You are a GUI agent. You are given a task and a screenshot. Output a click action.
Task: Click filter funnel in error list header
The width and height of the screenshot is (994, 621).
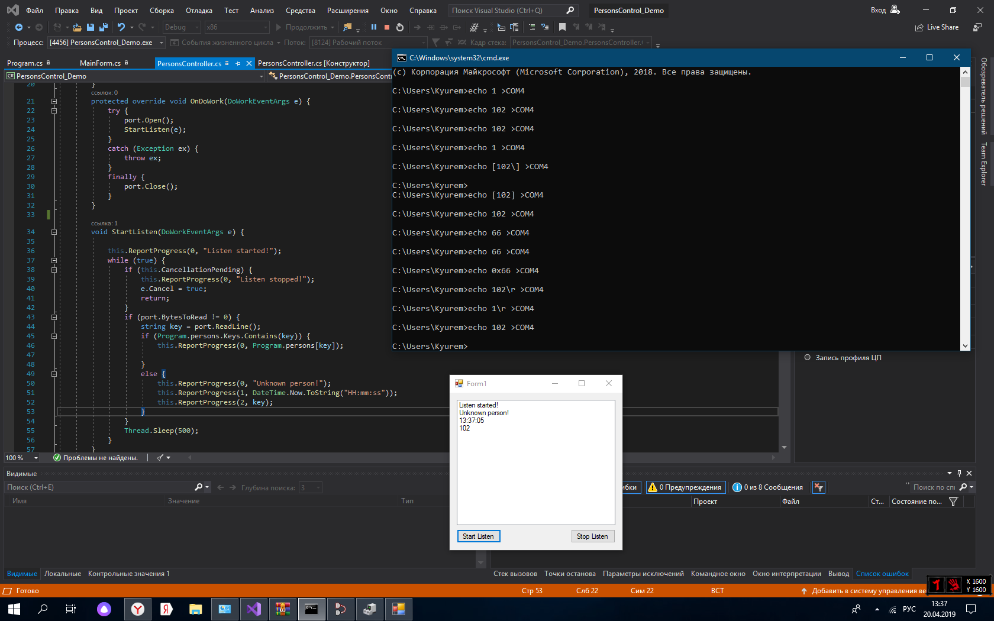tap(953, 502)
